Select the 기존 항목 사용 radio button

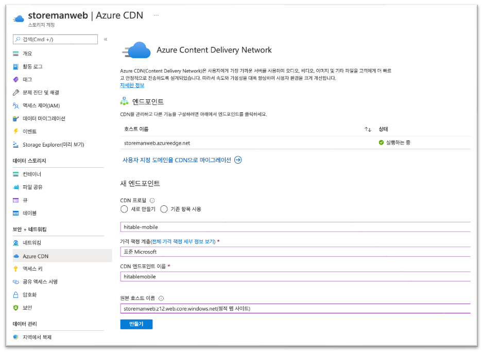[164, 209]
